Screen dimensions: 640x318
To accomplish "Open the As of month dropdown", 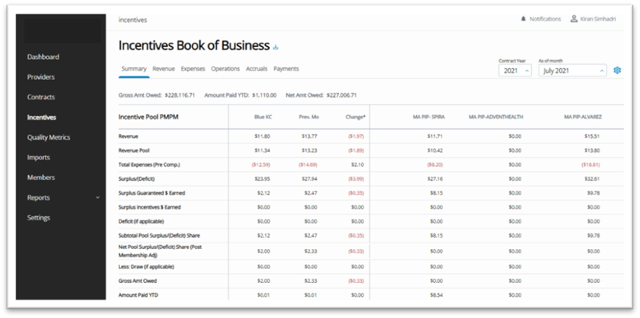I will click(572, 71).
